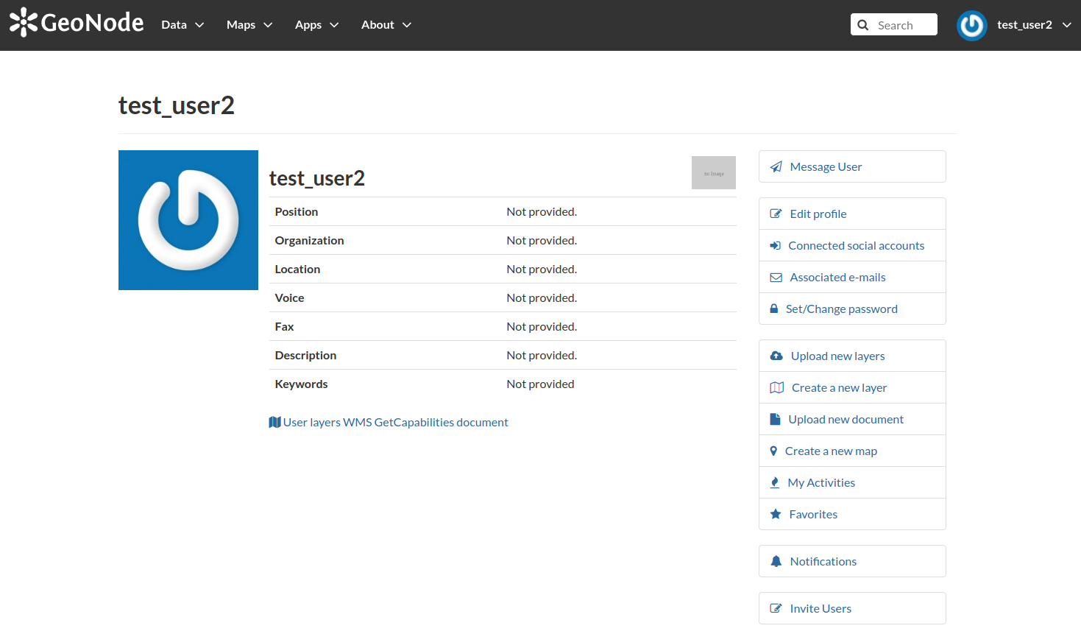Image resolution: width=1081 pixels, height=634 pixels.
Task: Open Connected social accounts
Action: point(852,246)
